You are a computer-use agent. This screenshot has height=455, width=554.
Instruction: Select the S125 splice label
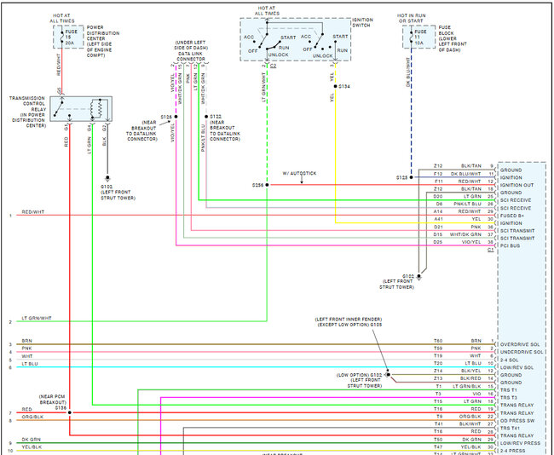[401, 178]
